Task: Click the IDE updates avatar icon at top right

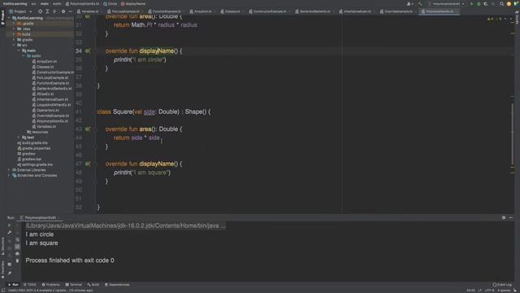Action: coord(509,4)
